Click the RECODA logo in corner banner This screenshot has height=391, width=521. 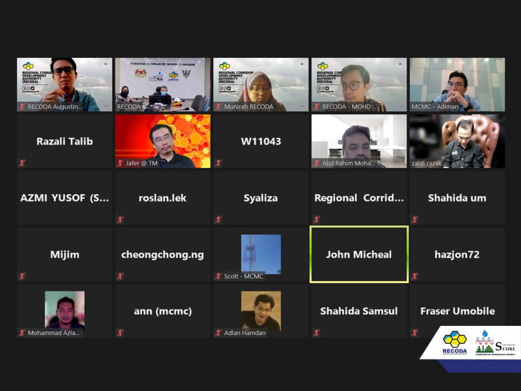[x=454, y=343]
